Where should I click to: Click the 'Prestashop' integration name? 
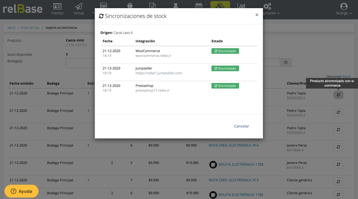145,86
